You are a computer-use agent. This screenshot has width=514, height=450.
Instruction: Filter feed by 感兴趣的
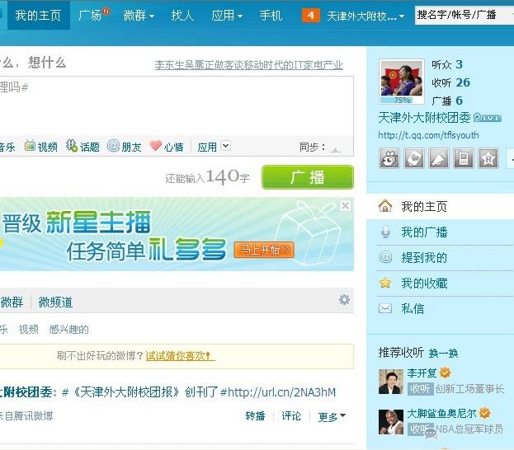[68, 329]
